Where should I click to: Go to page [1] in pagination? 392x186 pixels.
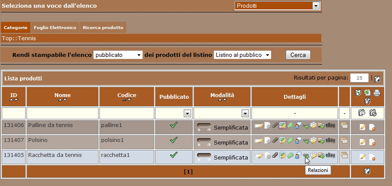188,171
